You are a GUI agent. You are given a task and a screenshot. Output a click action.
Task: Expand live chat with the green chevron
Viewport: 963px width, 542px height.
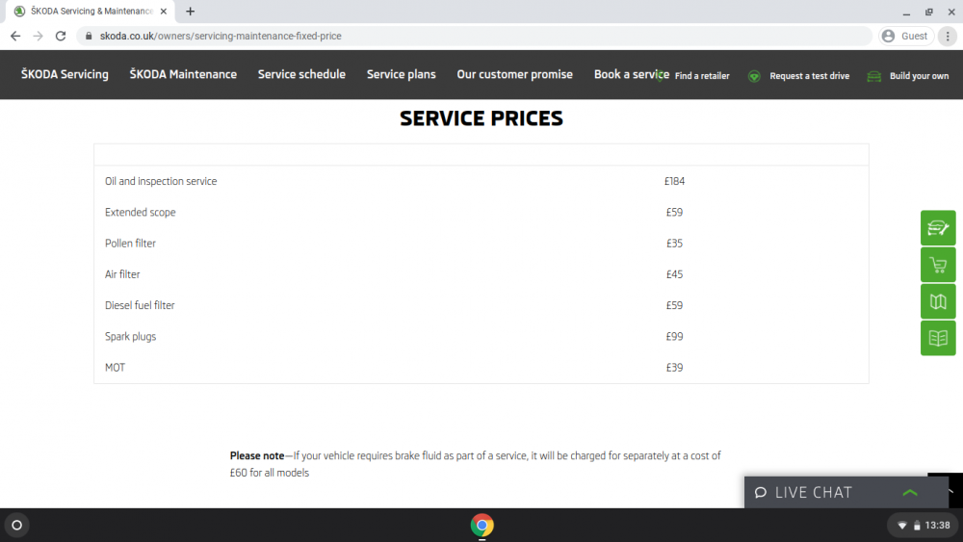[910, 492]
